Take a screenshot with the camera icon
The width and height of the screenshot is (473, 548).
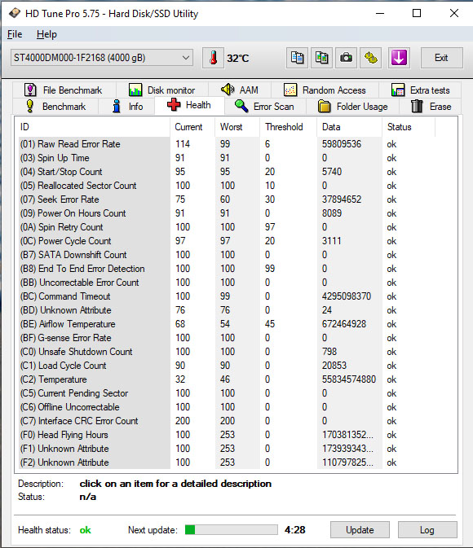[347, 58]
